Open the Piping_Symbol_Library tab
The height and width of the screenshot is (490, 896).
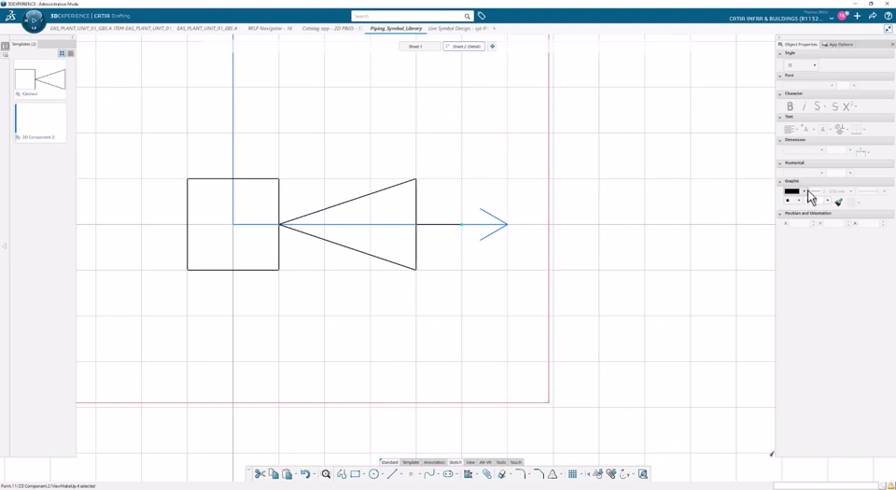(396, 29)
